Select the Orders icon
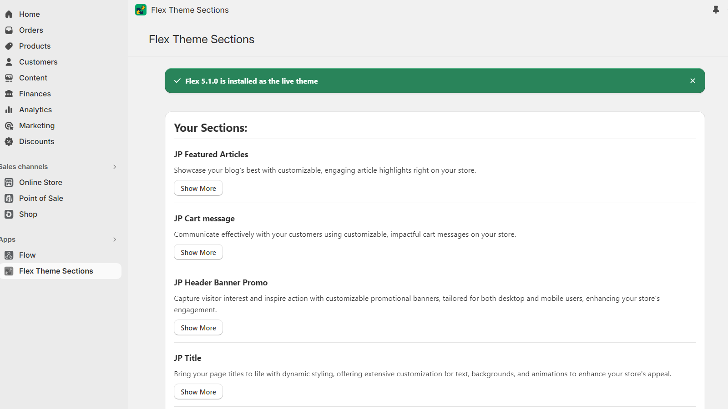The width and height of the screenshot is (728, 409). coord(9,30)
